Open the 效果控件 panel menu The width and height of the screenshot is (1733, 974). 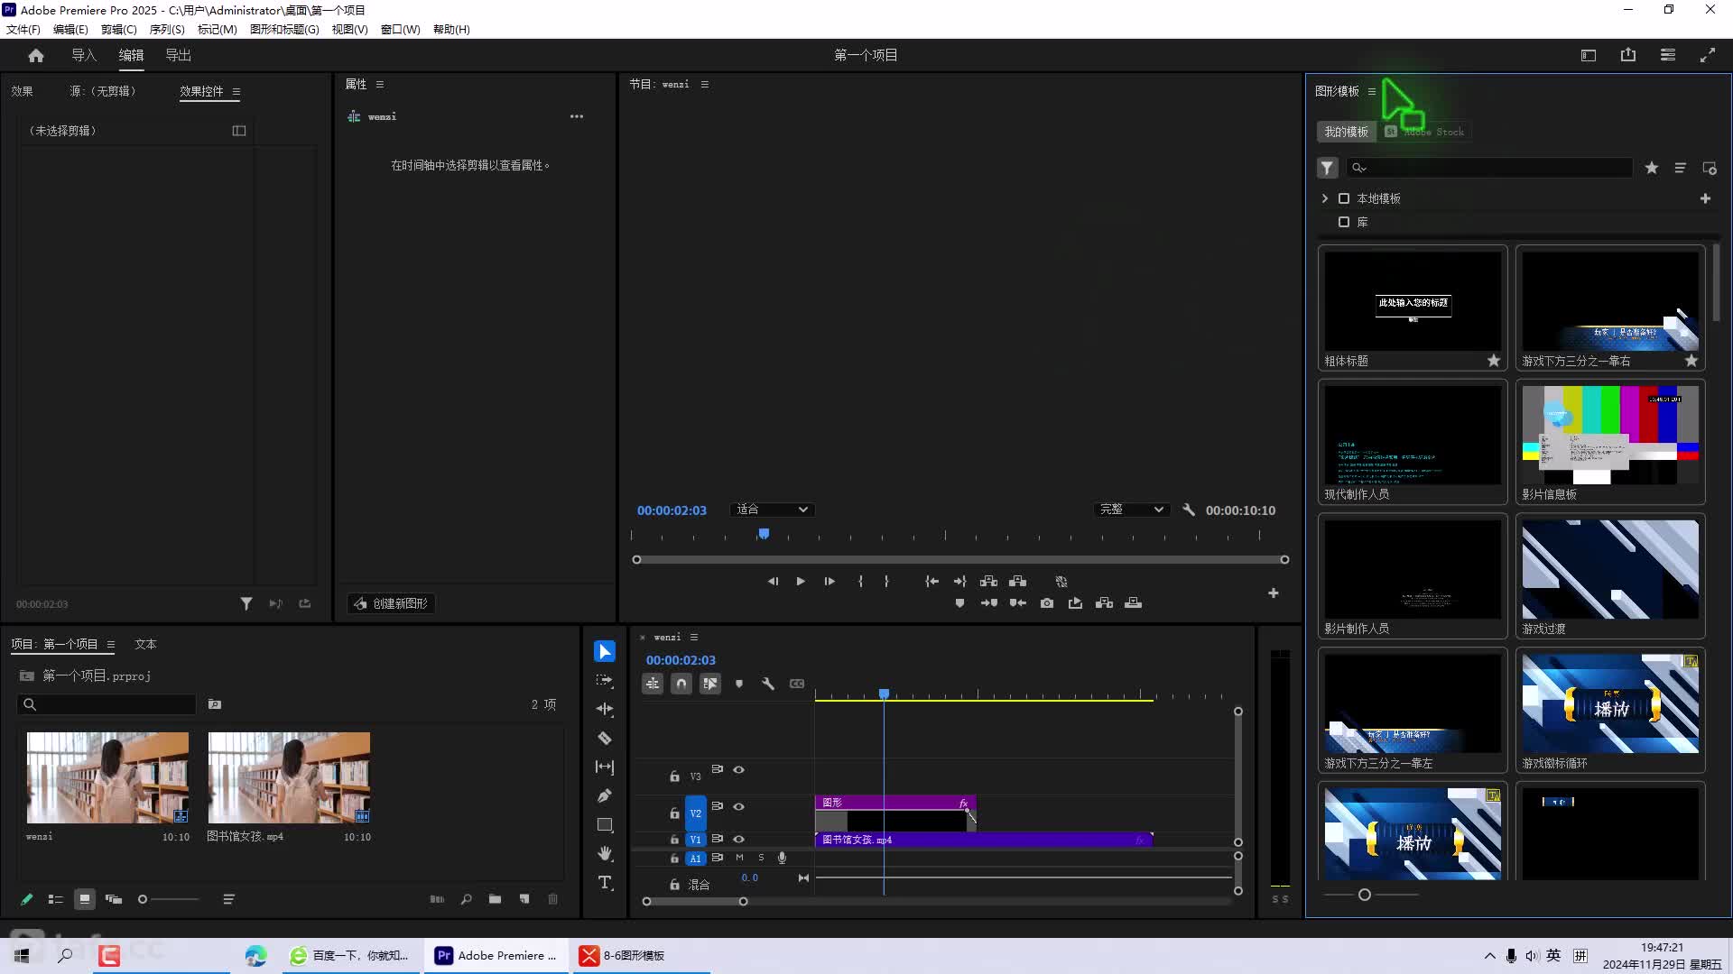(x=236, y=91)
